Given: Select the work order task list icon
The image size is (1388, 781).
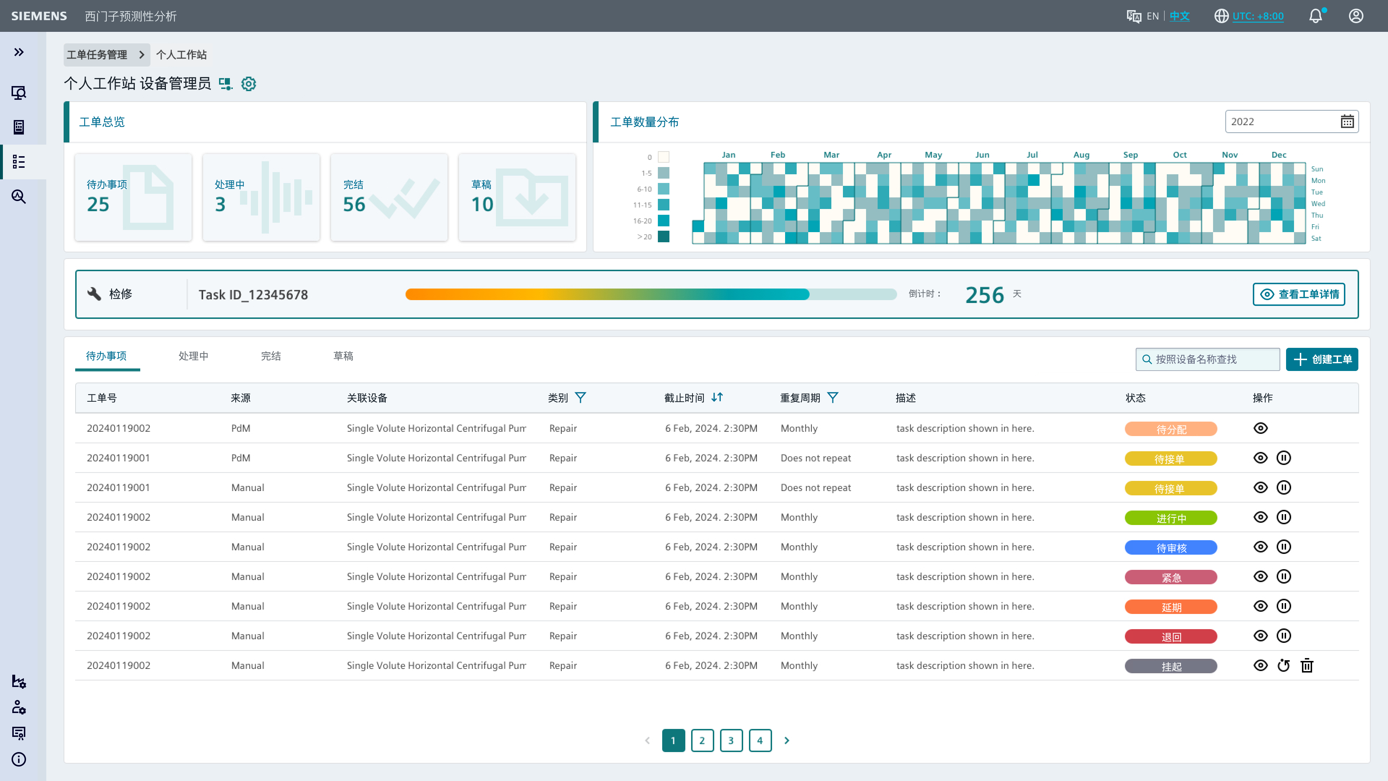Looking at the screenshot, I should pos(19,162).
